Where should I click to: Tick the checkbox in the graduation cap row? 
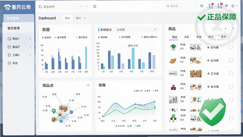click(231, 47)
